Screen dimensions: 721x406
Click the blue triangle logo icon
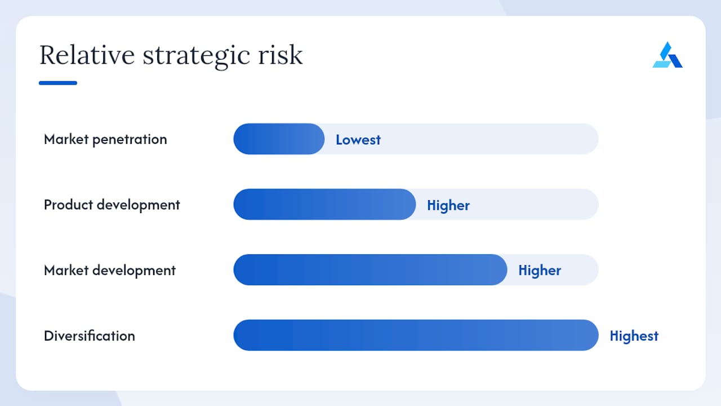pos(667,55)
